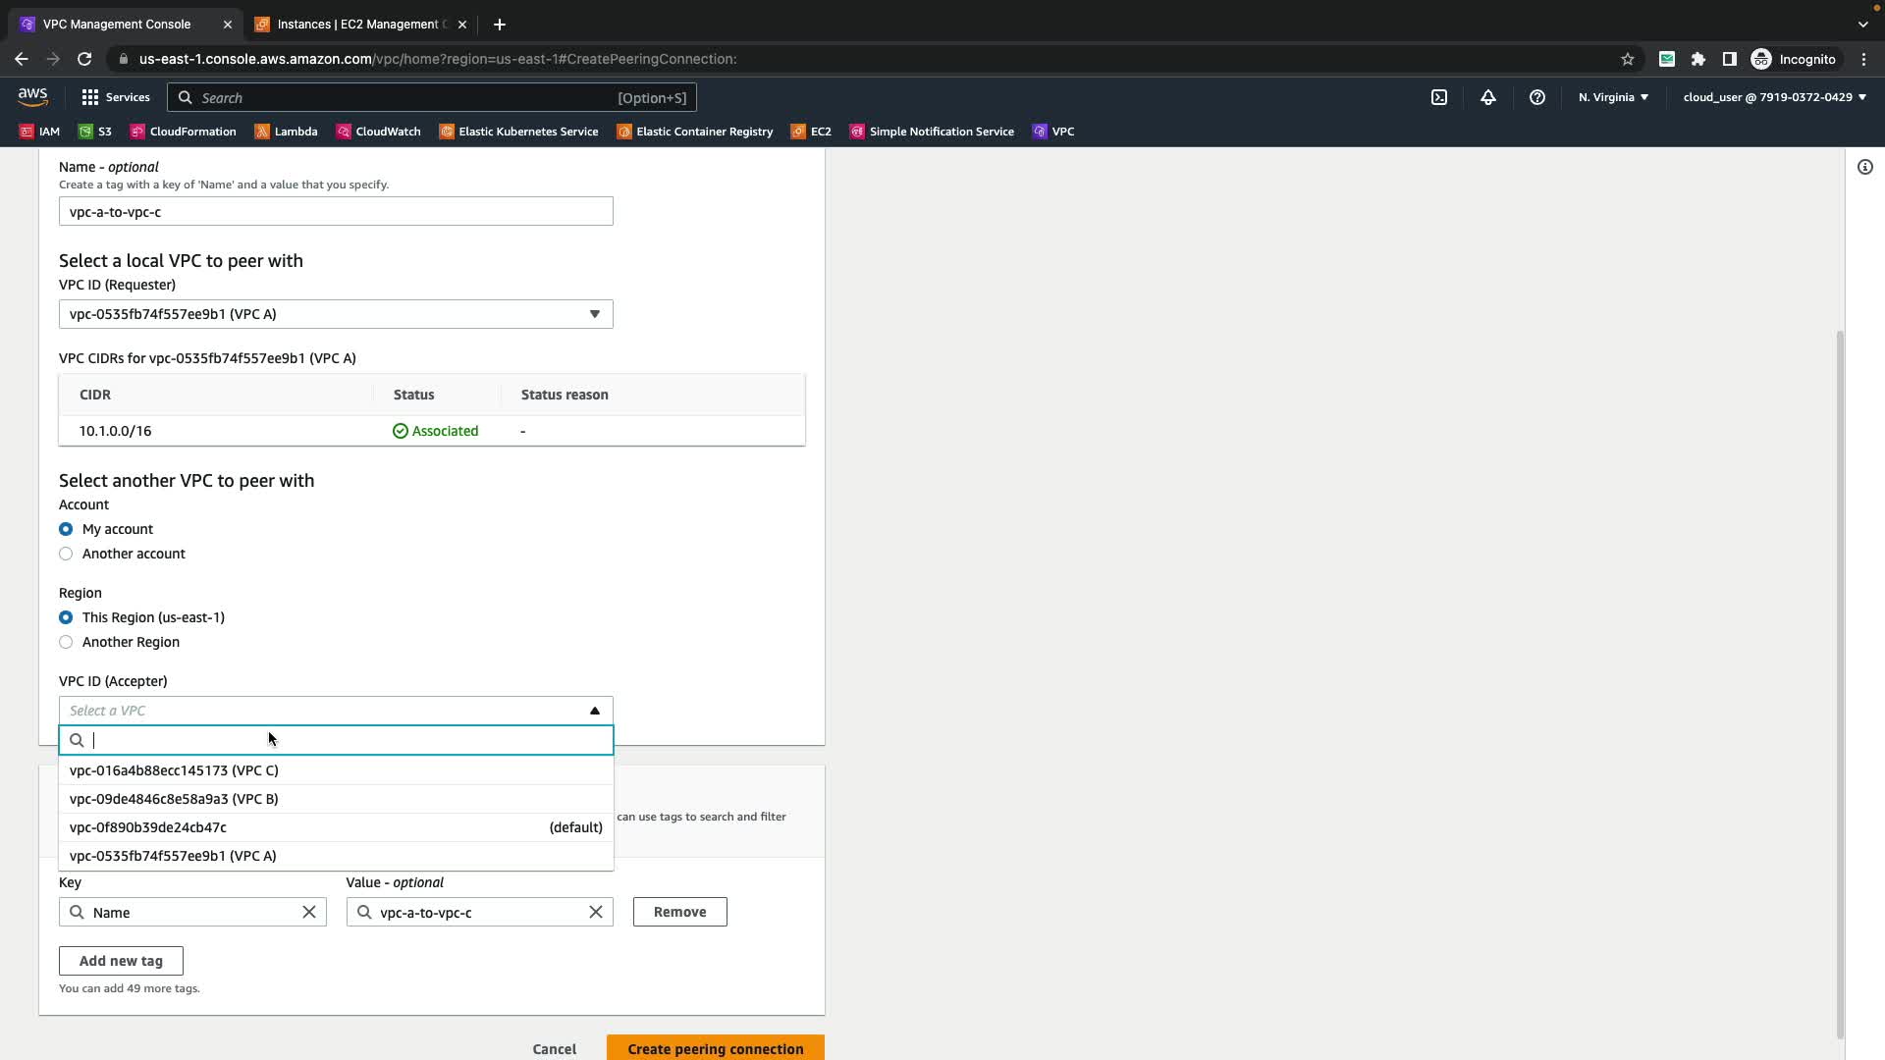Click the AWS logo home icon

coord(32,96)
